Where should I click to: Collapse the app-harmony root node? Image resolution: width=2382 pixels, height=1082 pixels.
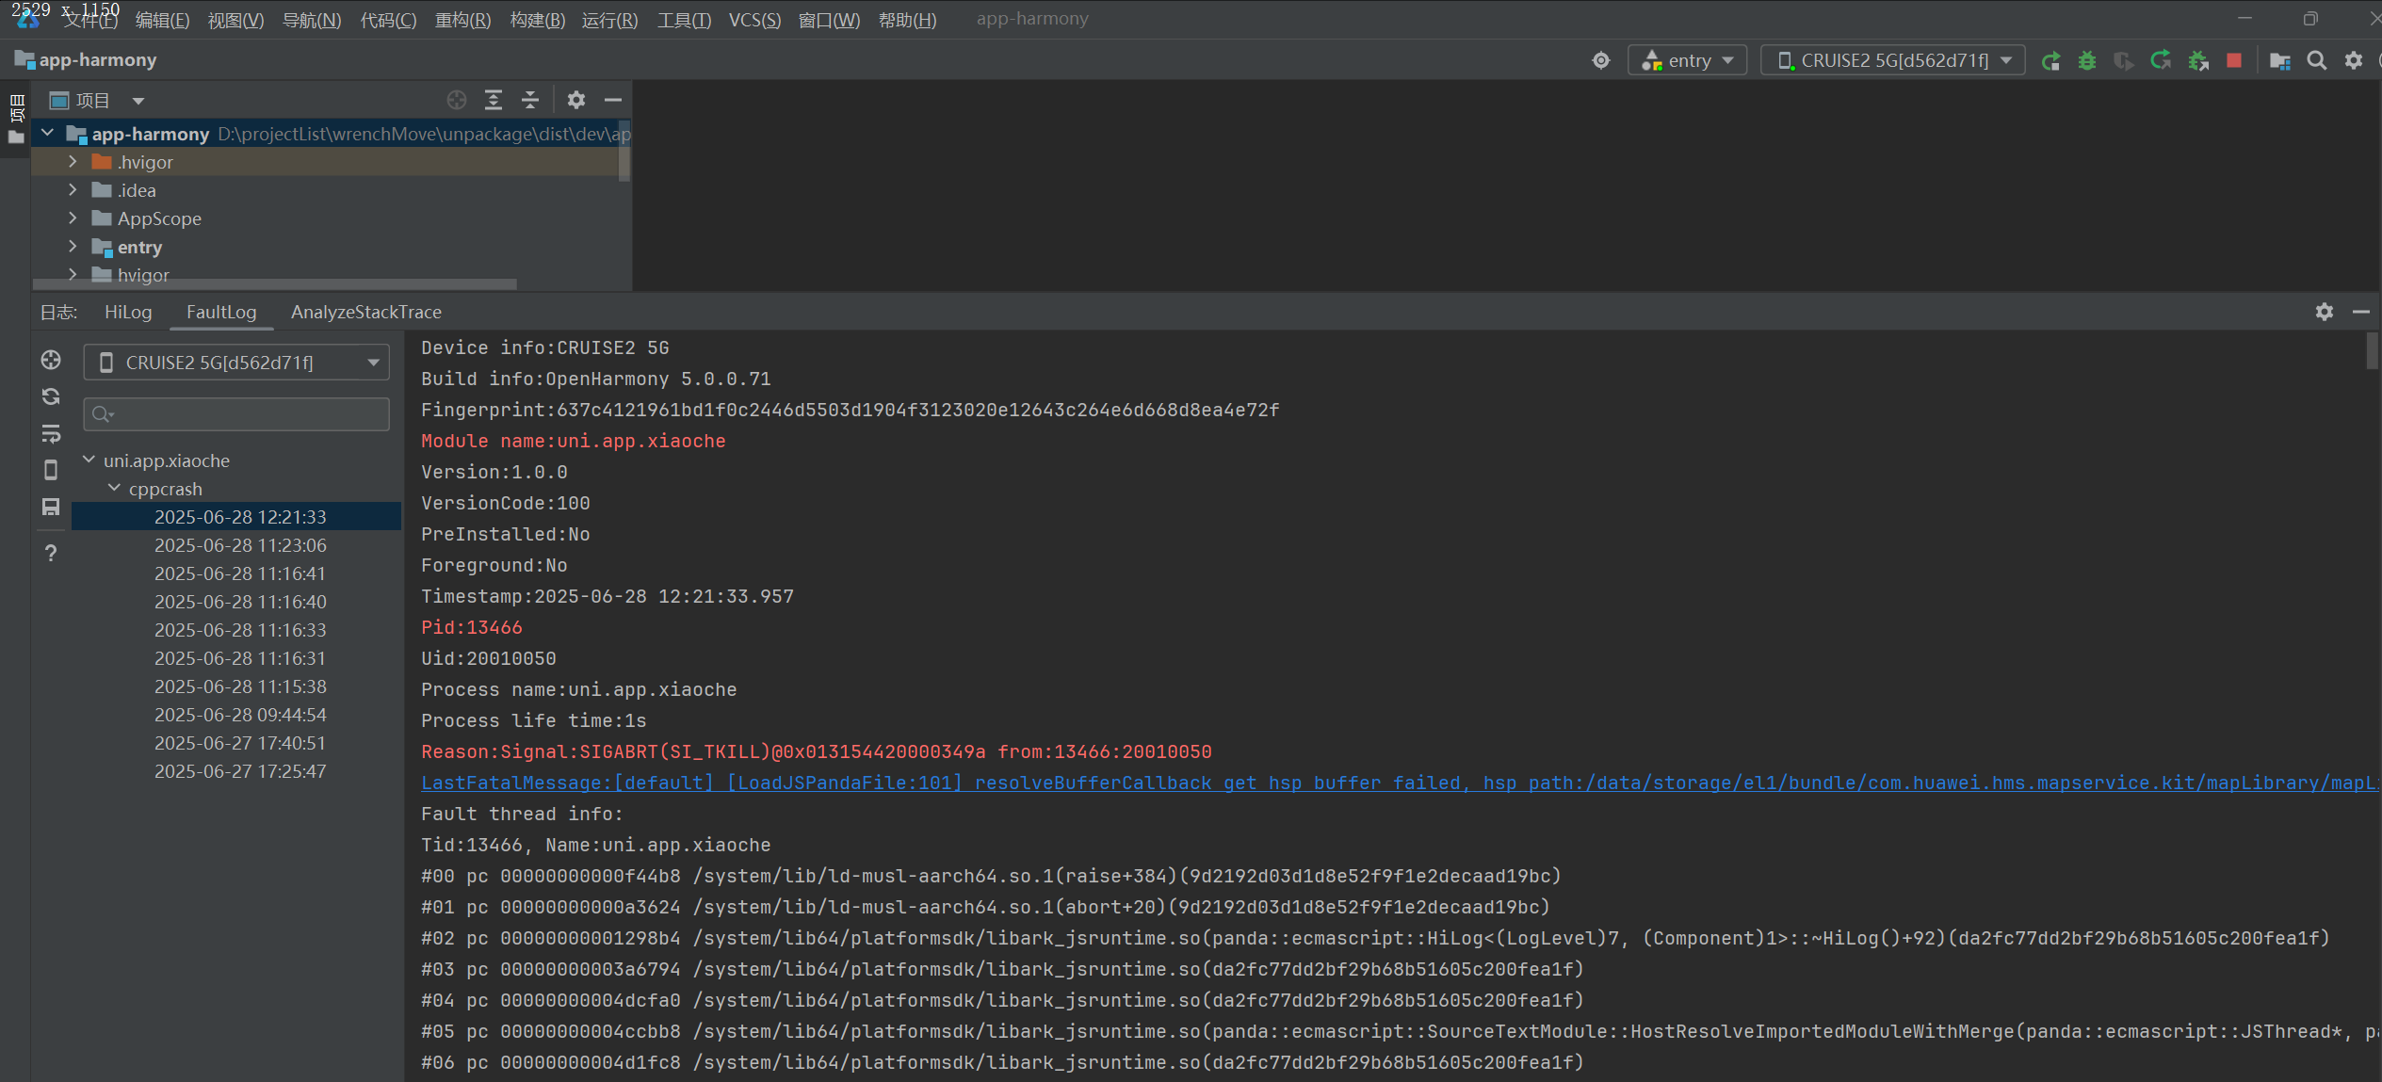click(x=47, y=134)
